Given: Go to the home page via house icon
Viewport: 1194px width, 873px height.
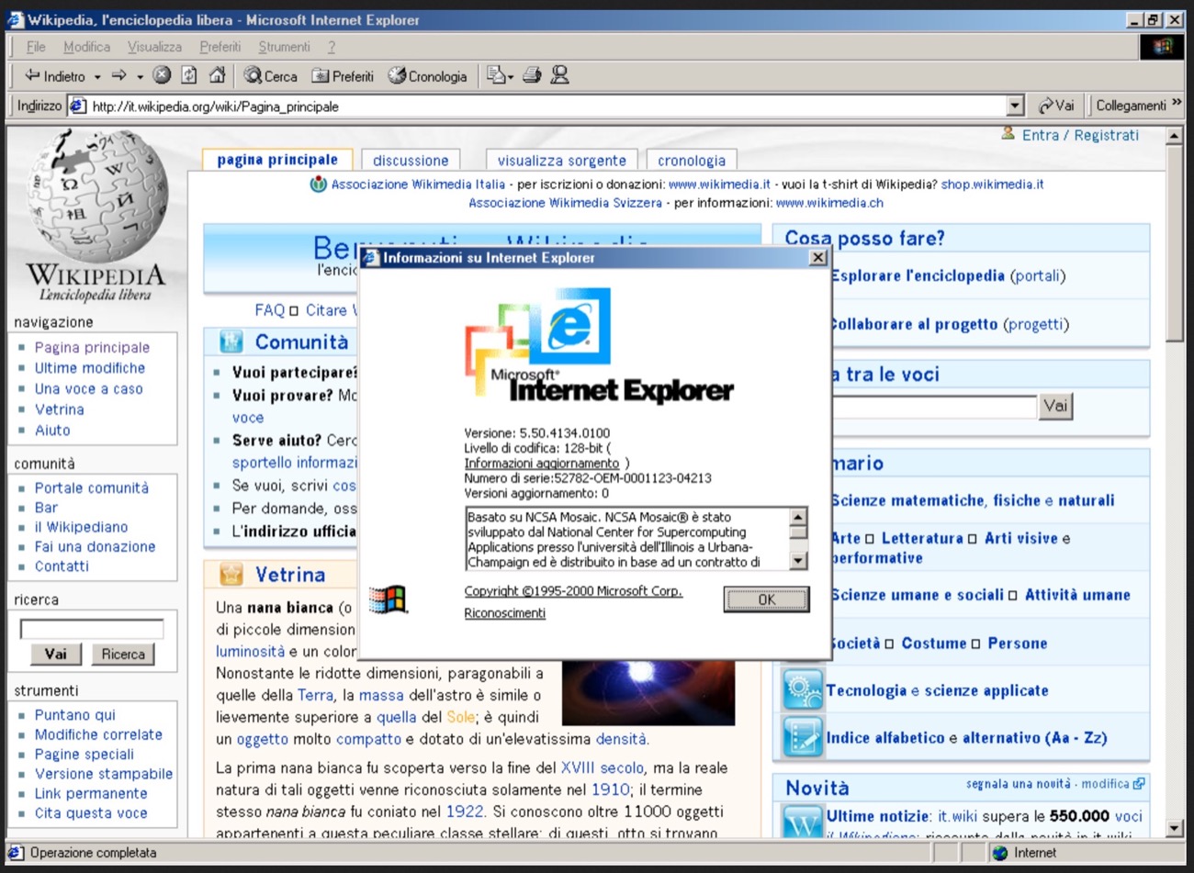Looking at the screenshot, I should pos(218,75).
